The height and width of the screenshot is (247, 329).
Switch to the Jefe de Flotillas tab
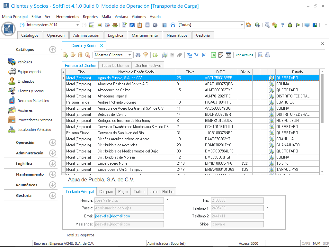click(161, 192)
